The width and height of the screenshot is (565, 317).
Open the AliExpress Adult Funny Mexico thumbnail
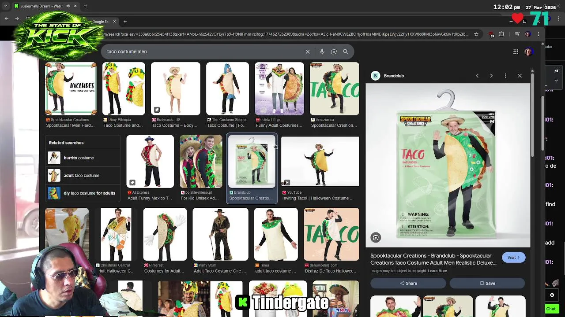click(x=150, y=162)
